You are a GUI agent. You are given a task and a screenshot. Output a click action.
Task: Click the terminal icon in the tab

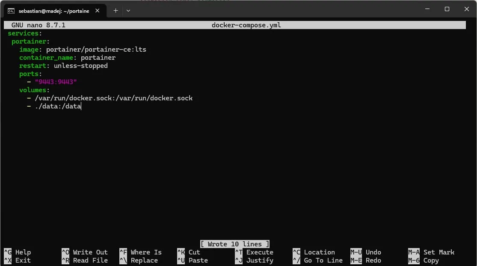[x=11, y=11]
